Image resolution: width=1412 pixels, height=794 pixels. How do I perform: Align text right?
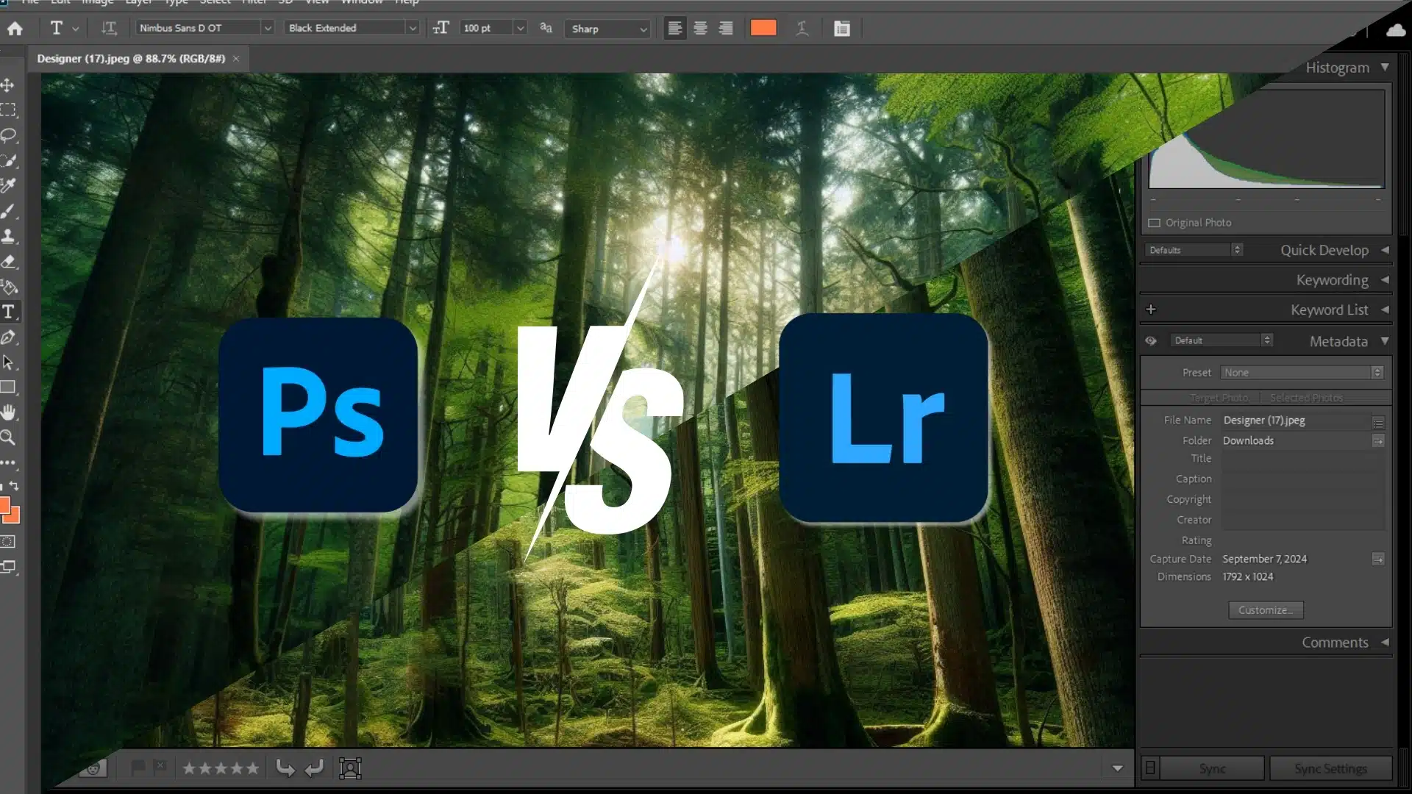tap(726, 28)
